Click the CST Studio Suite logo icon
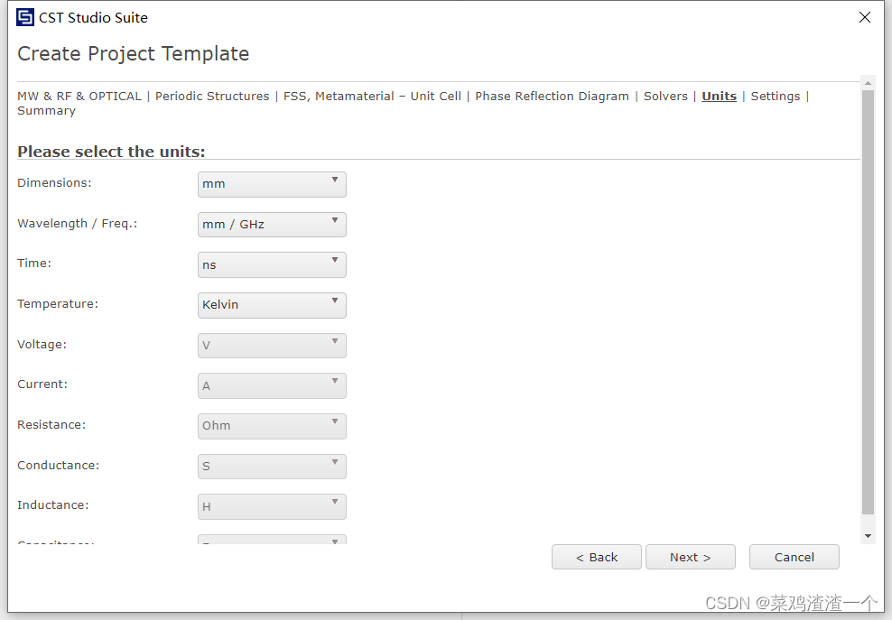The width and height of the screenshot is (892, 620). click(25, 18)
